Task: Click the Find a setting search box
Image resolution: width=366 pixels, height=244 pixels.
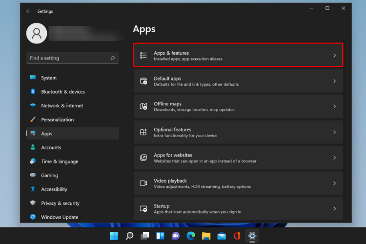Action: coord(68,58)
